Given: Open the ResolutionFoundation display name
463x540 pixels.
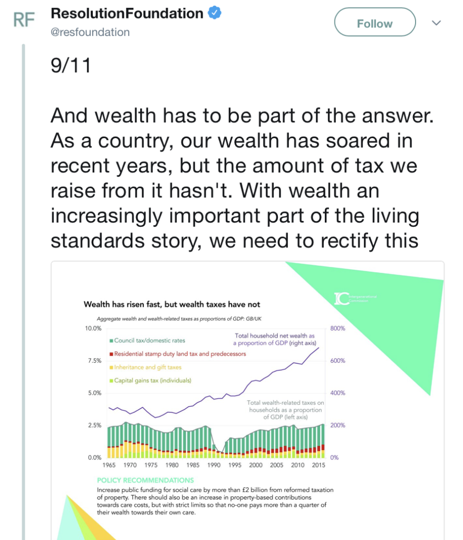Looking at the screenshot, I should pos(127,14).
